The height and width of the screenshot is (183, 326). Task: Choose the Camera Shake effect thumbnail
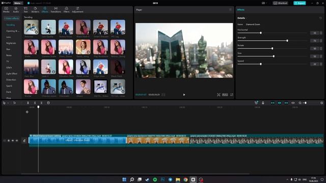48,47
